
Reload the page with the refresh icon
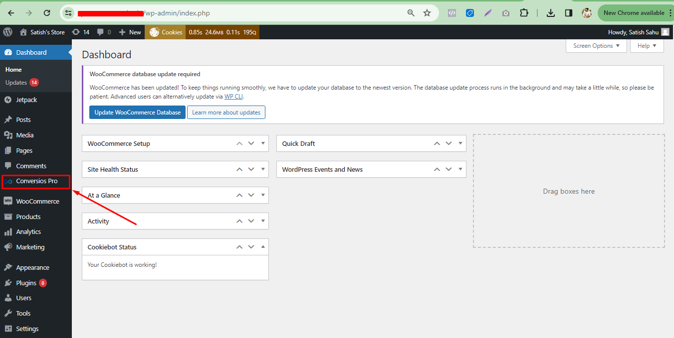coord(47,13)
